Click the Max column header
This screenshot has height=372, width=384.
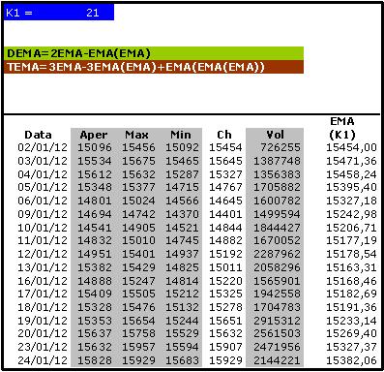tap(137, 135)
